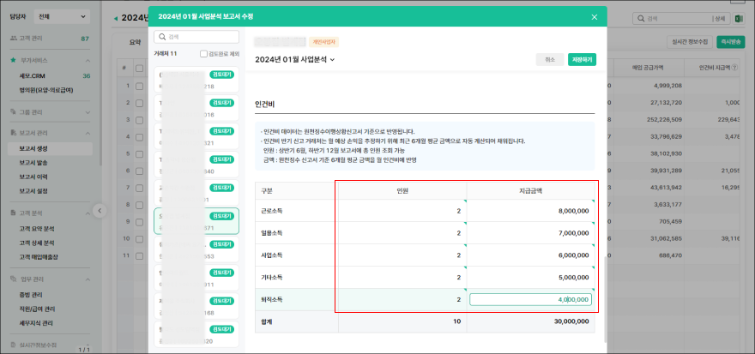This screenshot has height=354, width=755.
Task: Toggle the 검토완료 제외 checkbox
Action: tap(204, 53)
